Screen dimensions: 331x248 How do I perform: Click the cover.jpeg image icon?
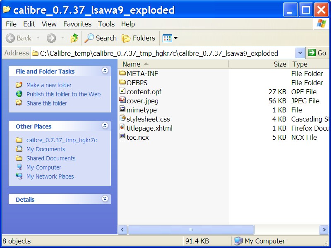coord(122,100)
